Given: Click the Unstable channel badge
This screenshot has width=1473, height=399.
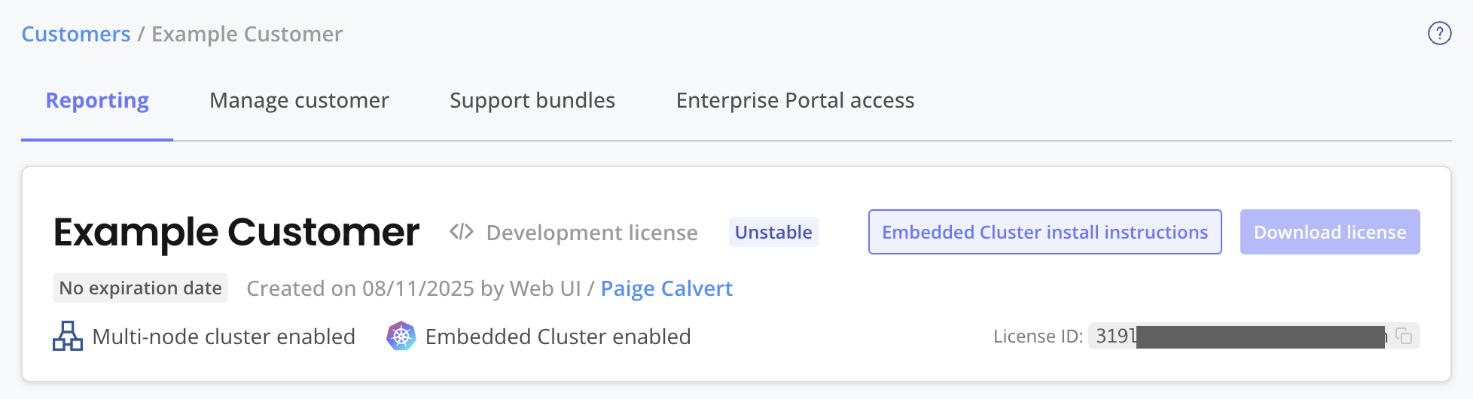Looking at the screenshot, I should coord(773,232).
